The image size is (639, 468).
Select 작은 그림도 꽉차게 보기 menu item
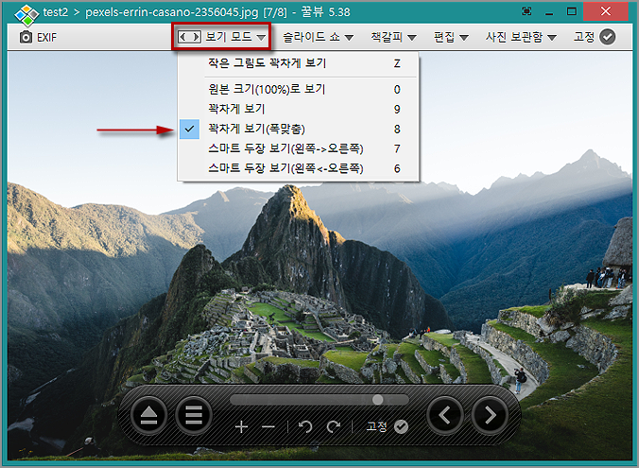coord(299,63)
